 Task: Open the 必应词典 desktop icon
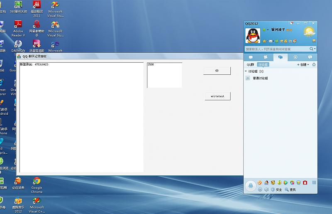[18, 183]
